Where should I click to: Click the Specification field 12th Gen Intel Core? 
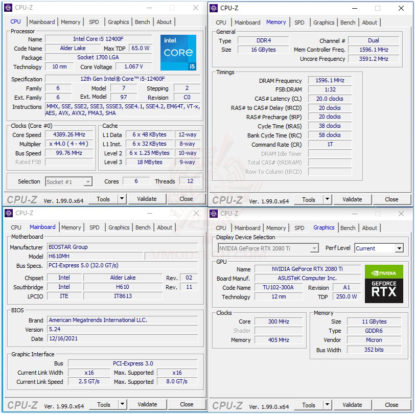(x=123, y=79)
